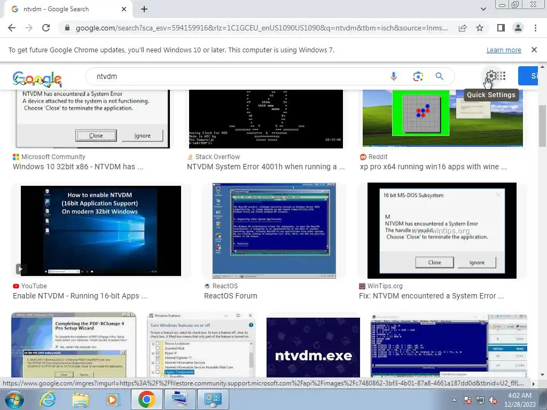Go back to the previous page
The height and width of the screenshot is (410, 547).
click(x=12, y=28)
